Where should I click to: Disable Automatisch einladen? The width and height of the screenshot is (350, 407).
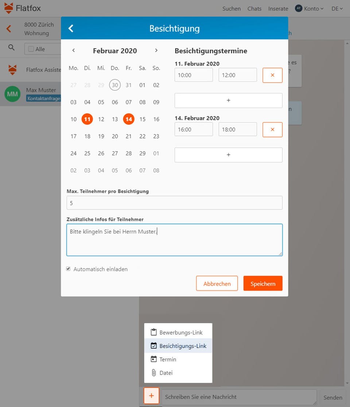click(x=68, y=269)
